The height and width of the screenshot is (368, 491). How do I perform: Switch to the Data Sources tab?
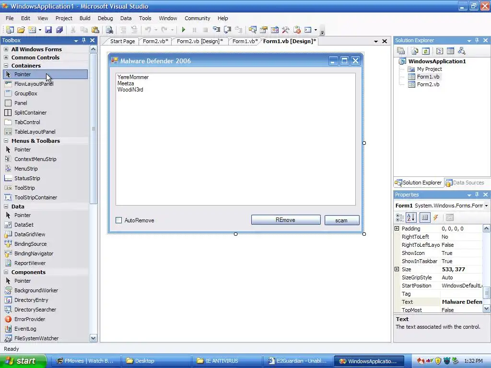click(465, 183)
